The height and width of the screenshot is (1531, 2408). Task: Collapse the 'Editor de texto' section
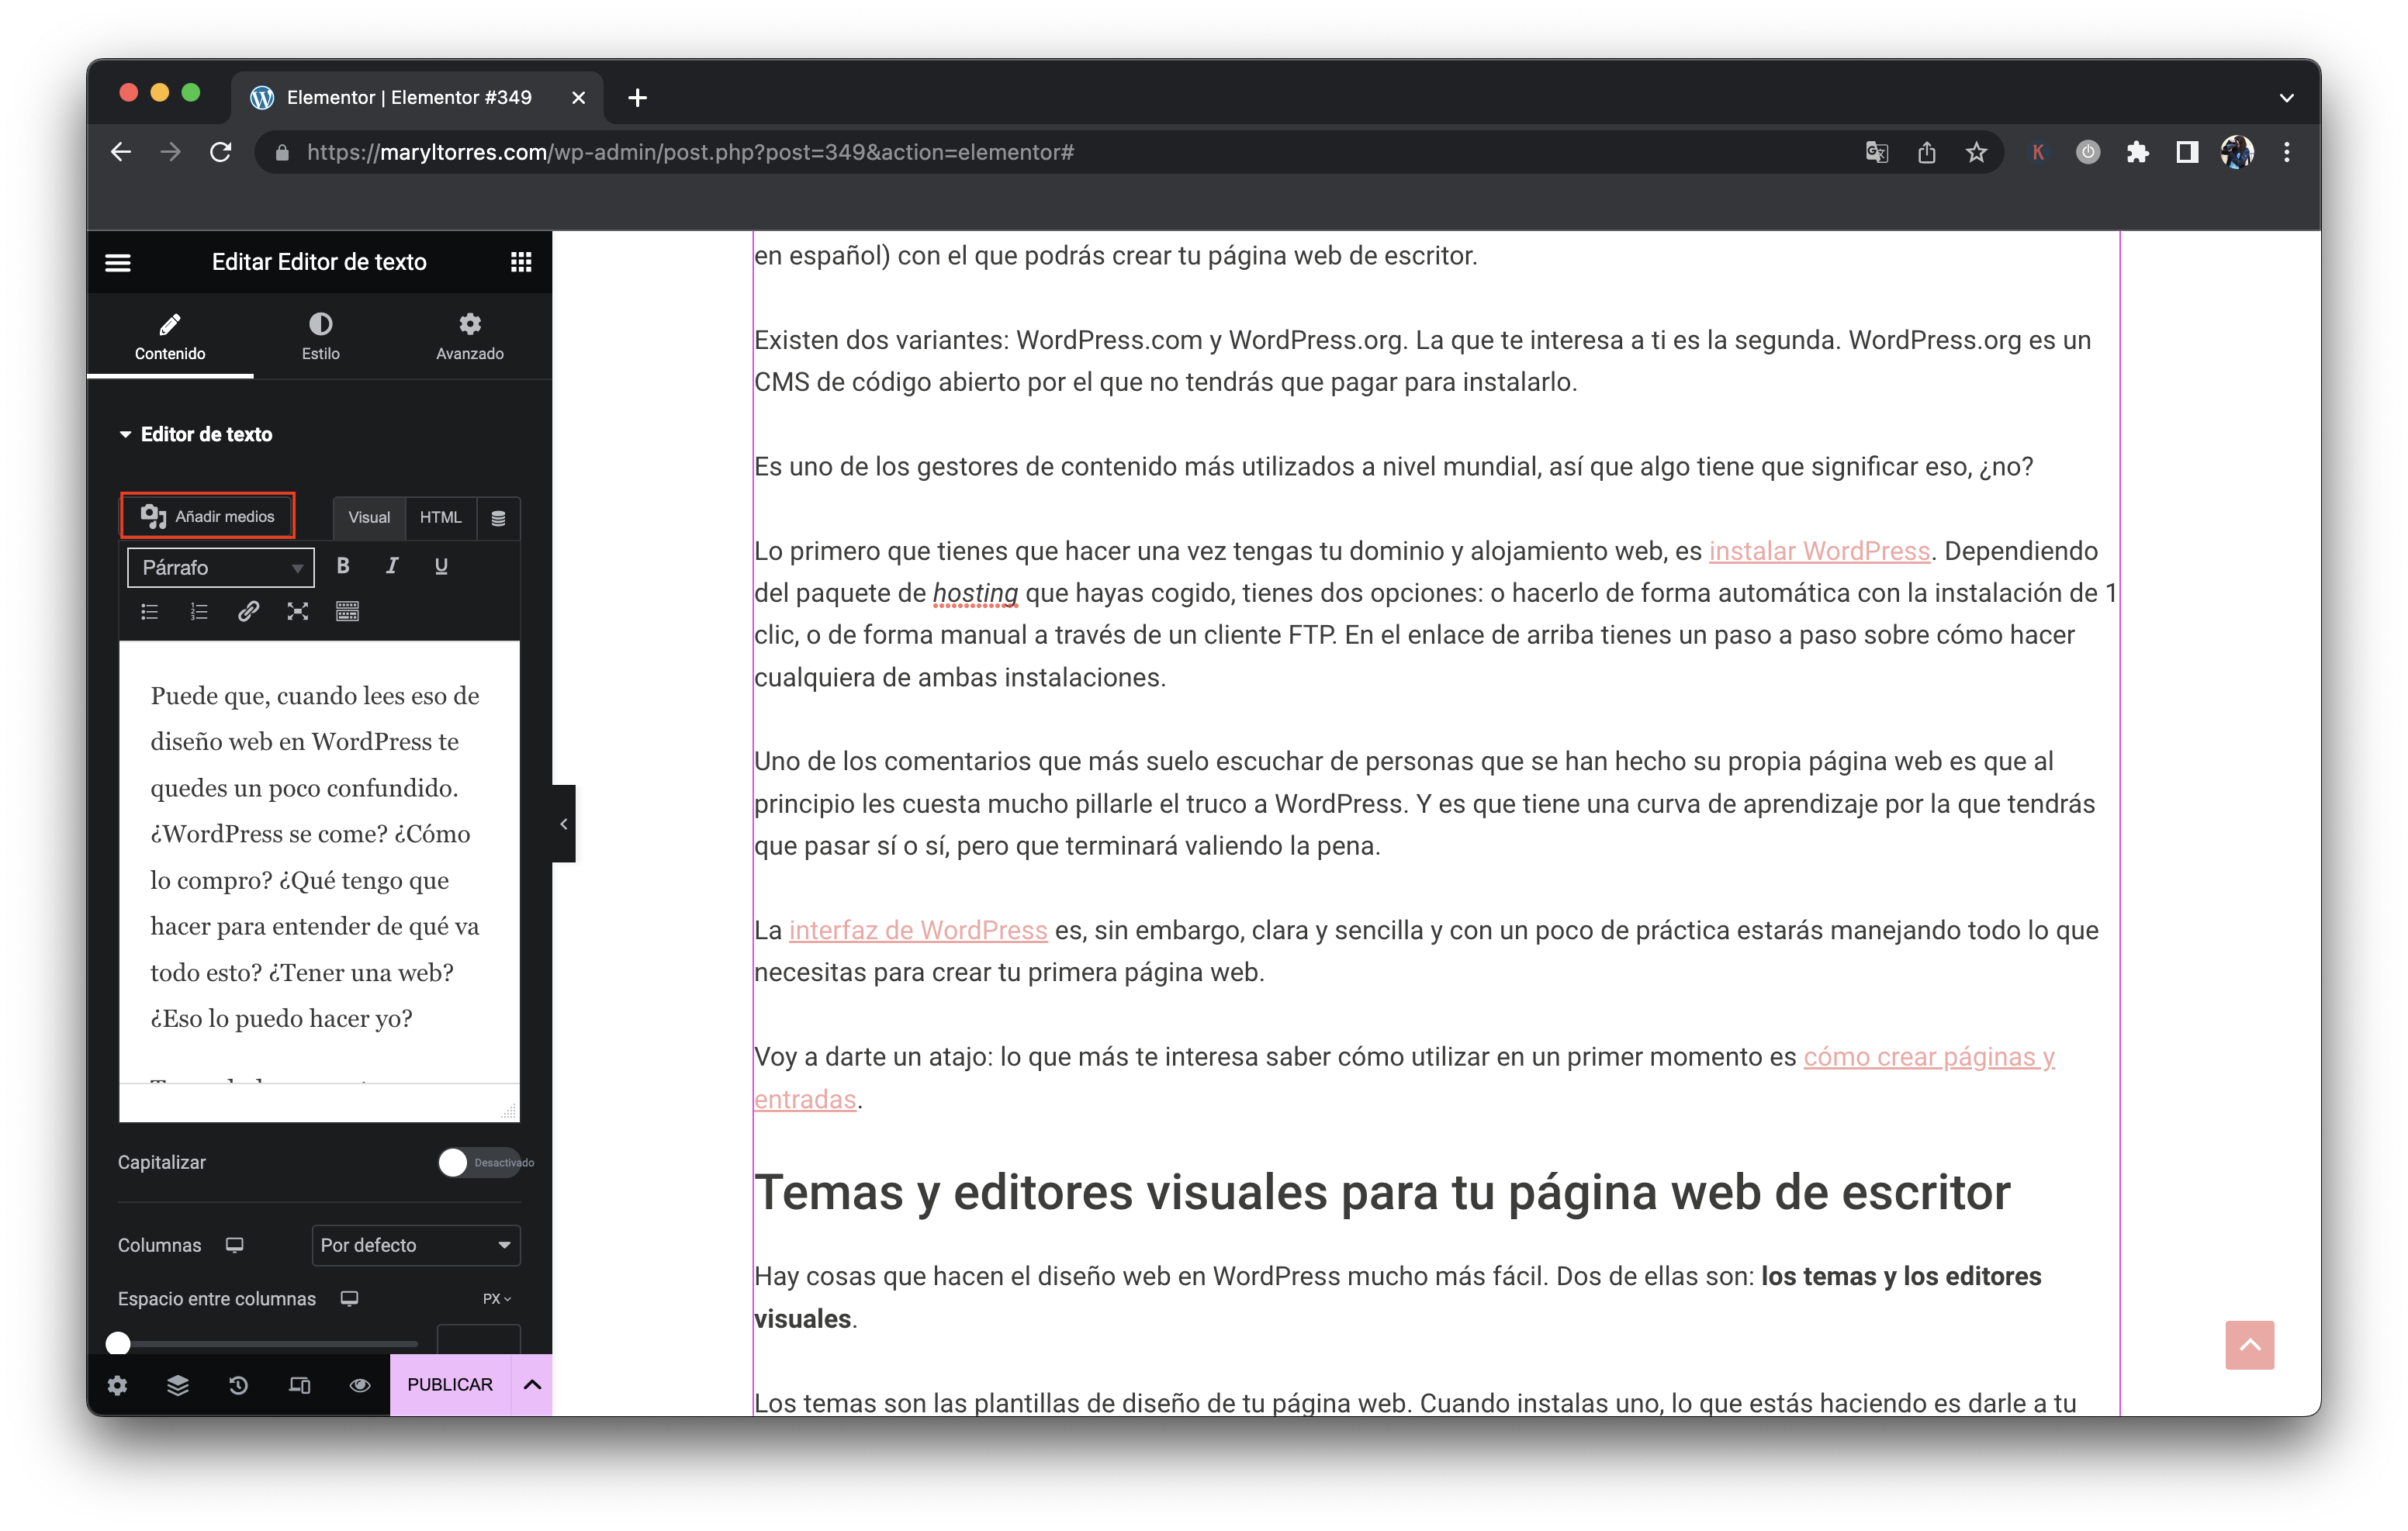pos(126,433)
